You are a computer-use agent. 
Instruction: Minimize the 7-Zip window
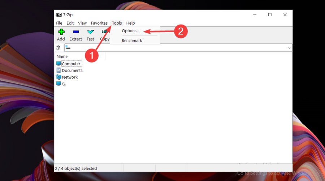(x=255, y=15)
